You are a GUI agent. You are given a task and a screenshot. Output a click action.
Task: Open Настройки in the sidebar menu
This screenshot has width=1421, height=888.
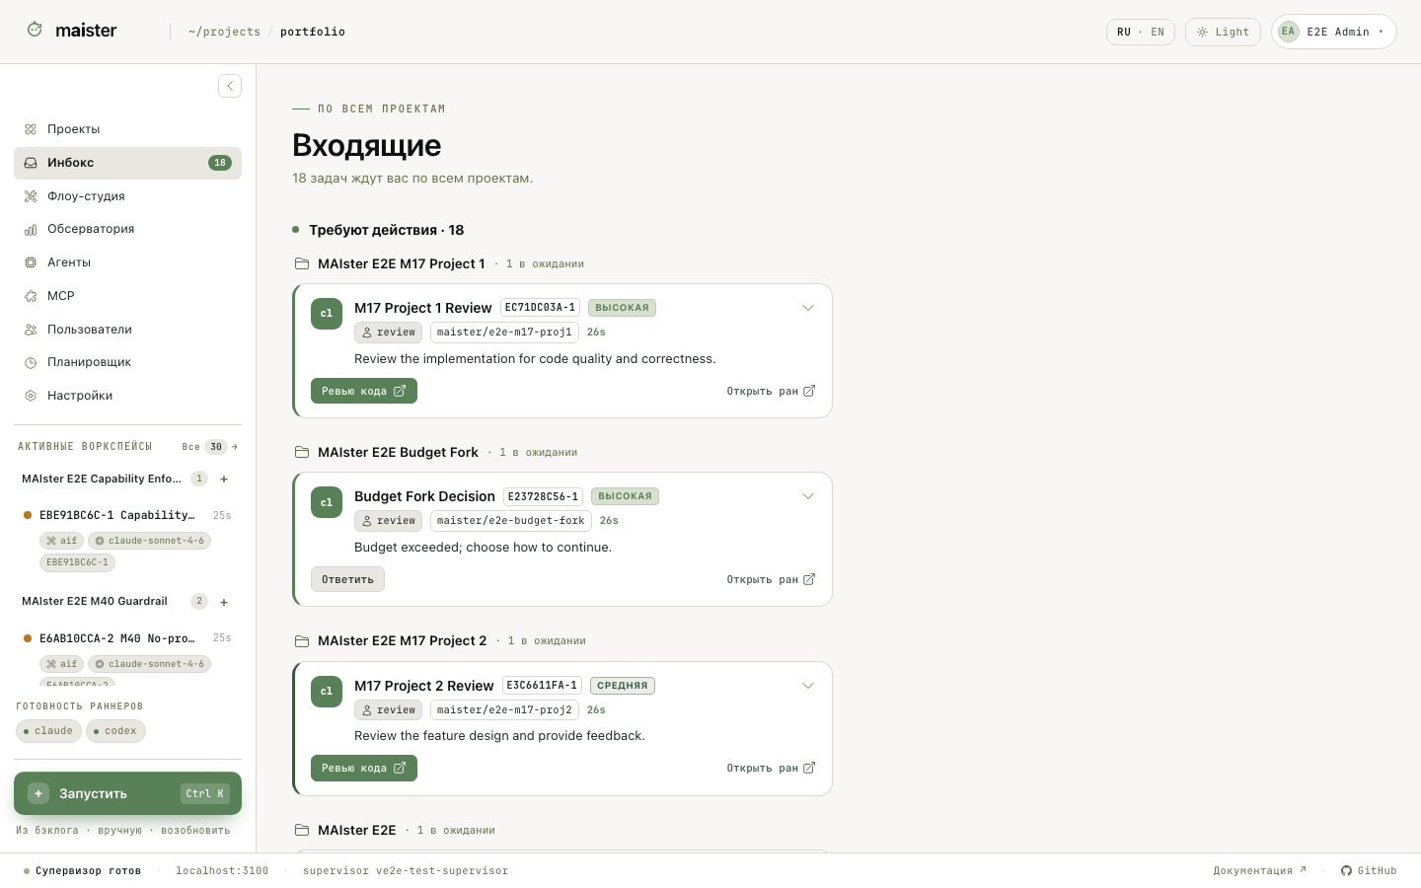[127, 396]
